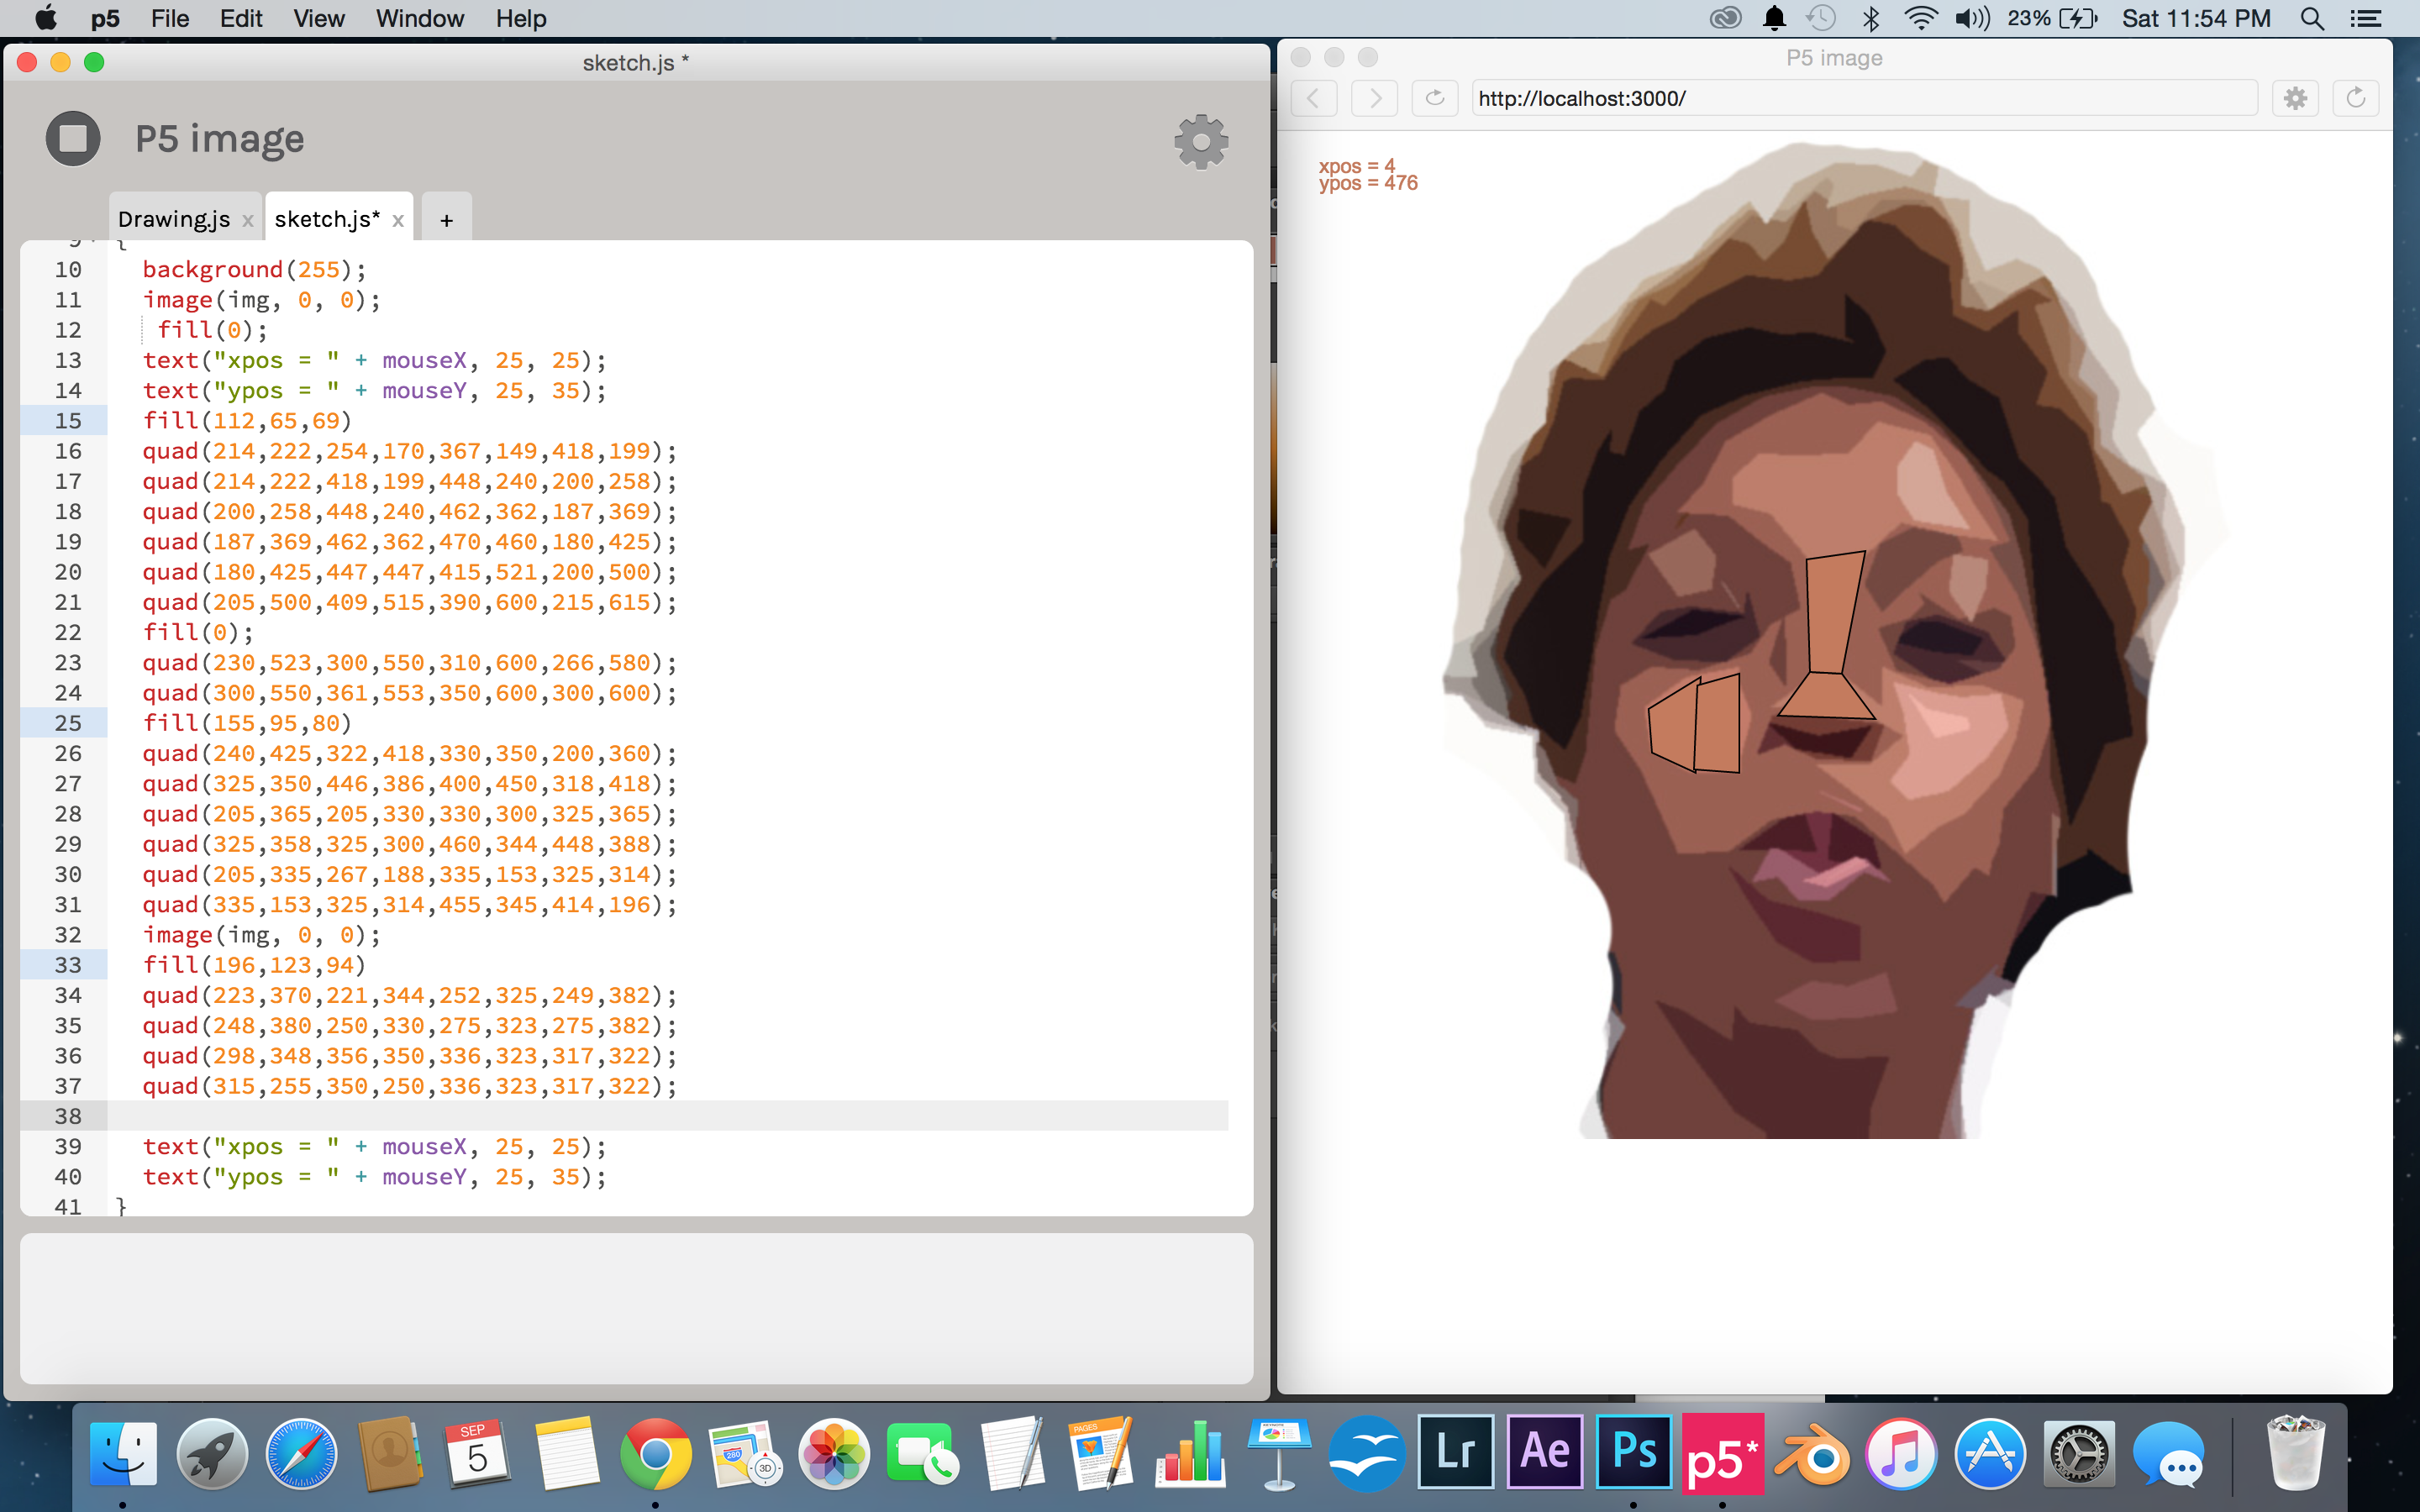Click the xpos = 4 text in the preview

click(1356, 166)
